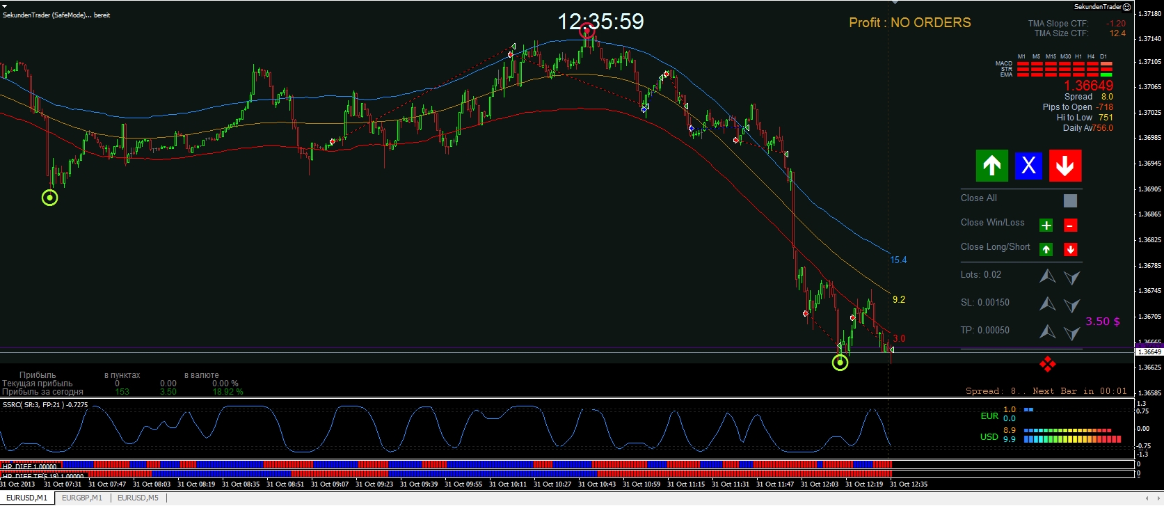This screenshot has width=1164, height=506.
Task: Click the gray Close All square
Action: [1070, 200]
